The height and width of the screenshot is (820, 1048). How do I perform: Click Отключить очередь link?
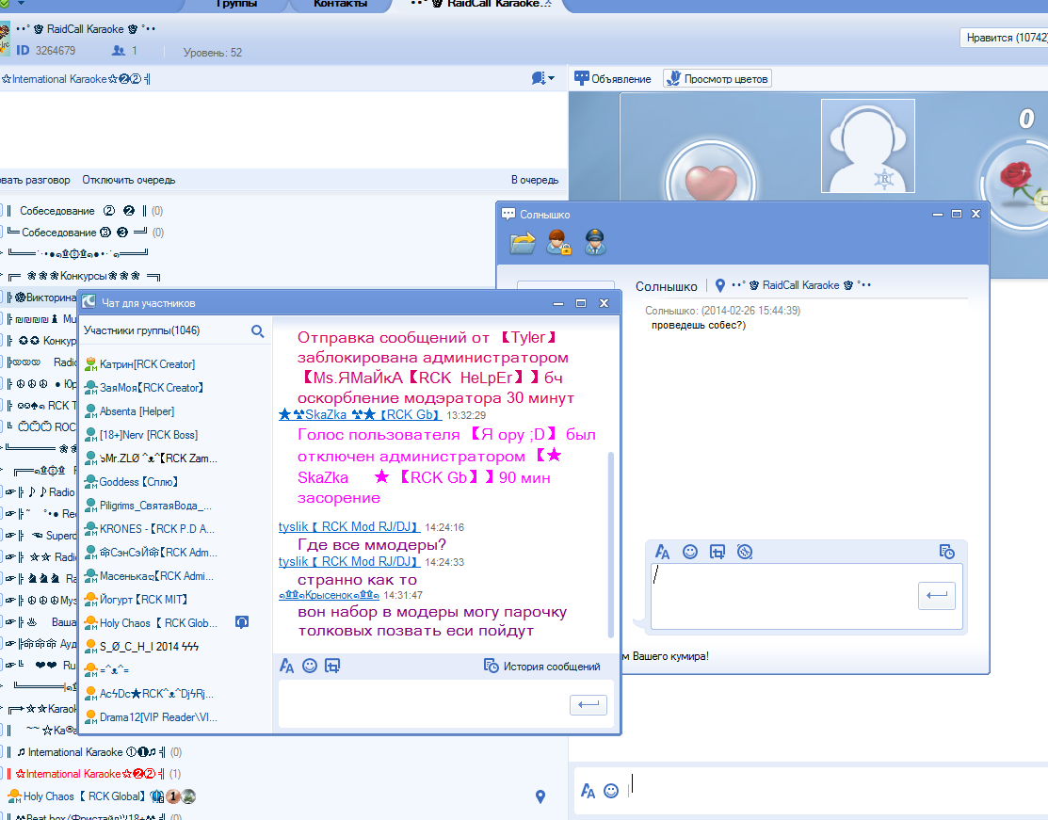(129, 180)
